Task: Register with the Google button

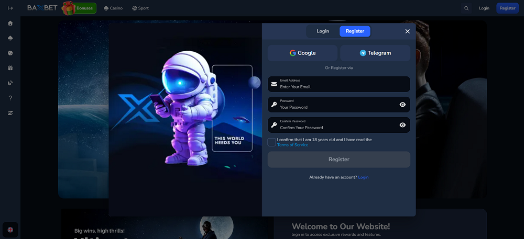Action: click(x=302, y=53)
